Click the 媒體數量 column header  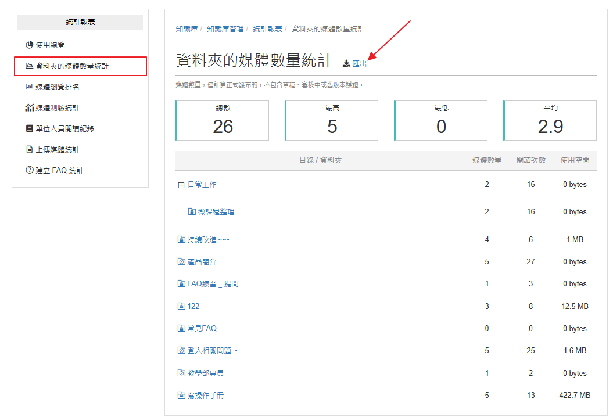(487, 160)
